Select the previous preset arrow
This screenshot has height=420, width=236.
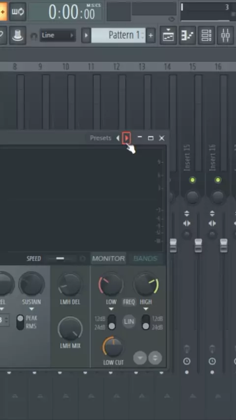118,138
